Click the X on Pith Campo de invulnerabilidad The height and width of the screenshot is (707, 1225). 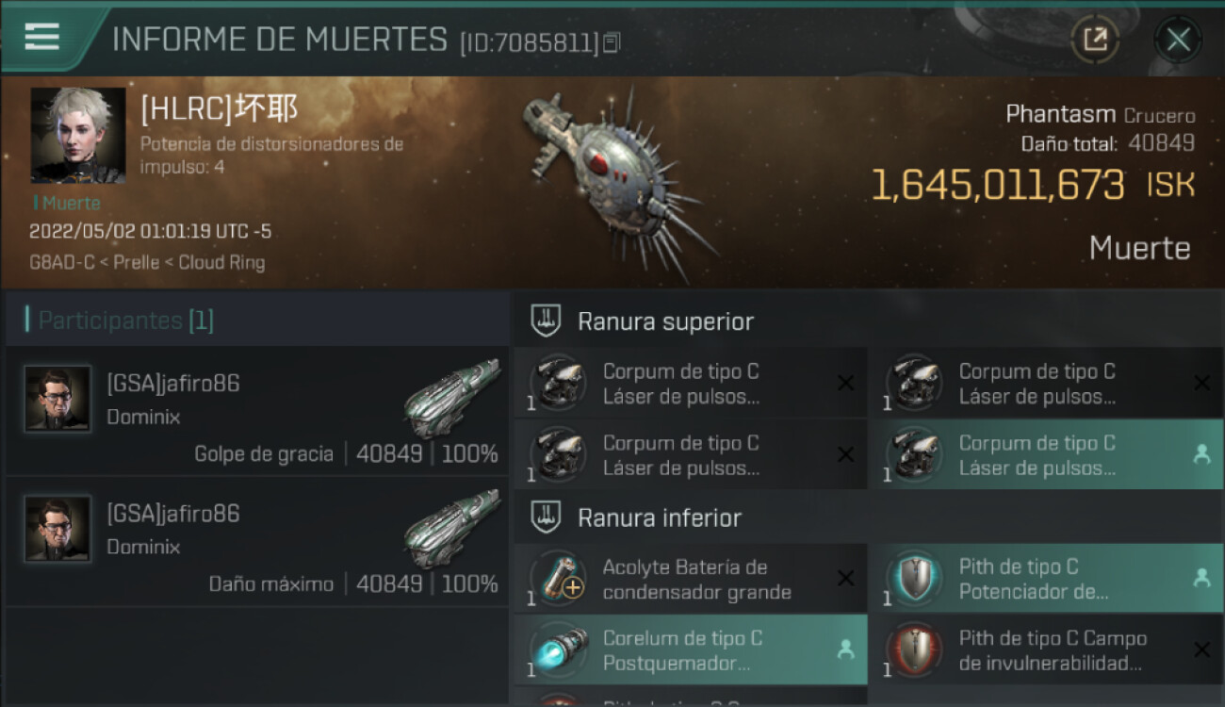click(x=1201, y=649)
